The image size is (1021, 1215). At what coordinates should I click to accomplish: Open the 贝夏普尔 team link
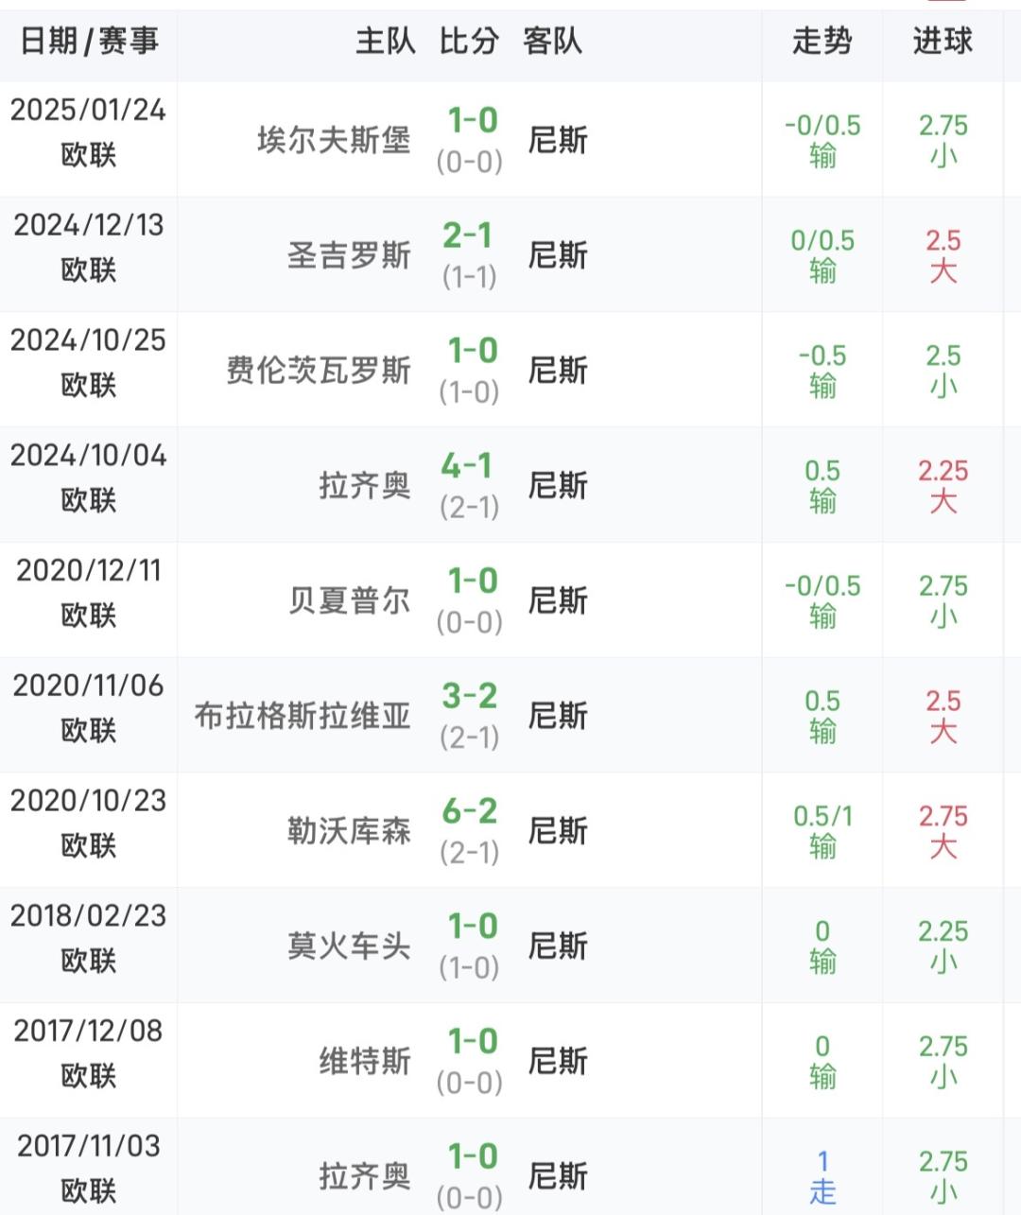349,600
